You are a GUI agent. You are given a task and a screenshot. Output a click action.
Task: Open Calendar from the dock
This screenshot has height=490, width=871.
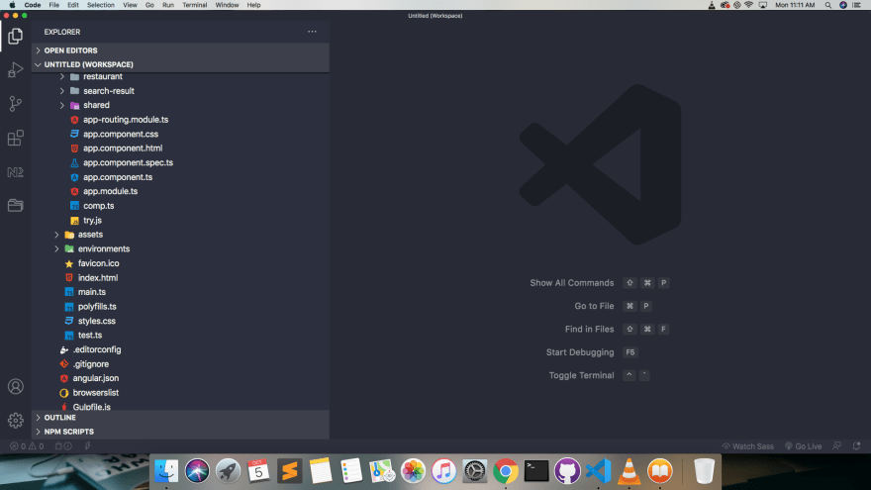click(x=259, y=471)
